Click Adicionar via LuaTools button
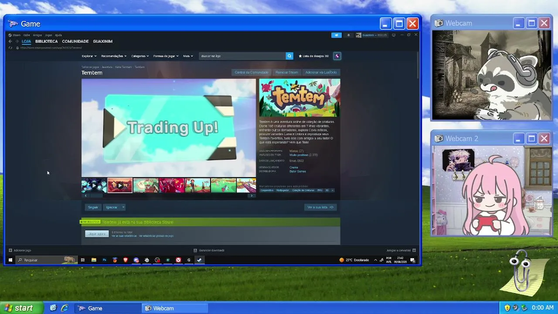 tap(321, 72)
